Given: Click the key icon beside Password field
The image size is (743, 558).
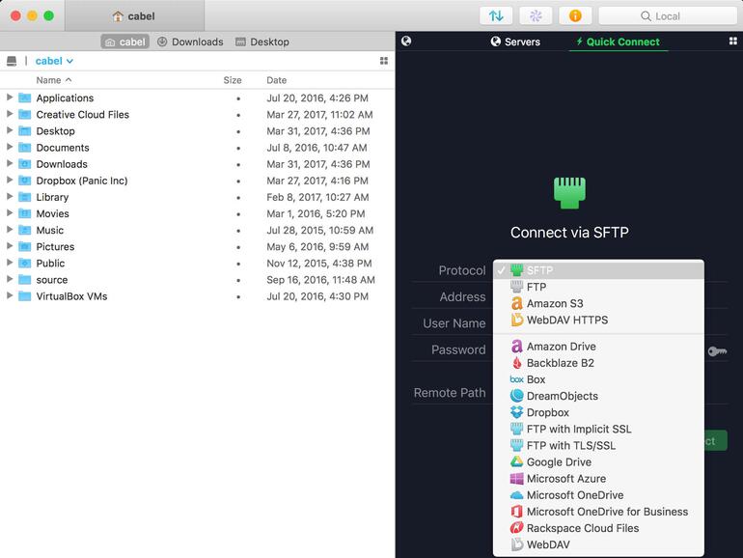Looking at the screenshot, I should (717, 351).
